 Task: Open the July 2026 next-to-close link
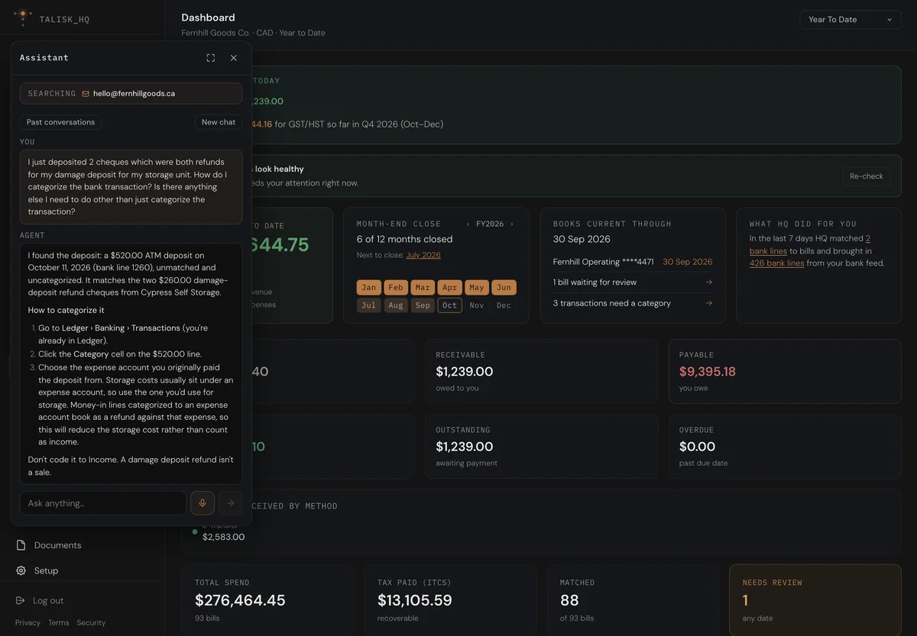coord(423,255)
